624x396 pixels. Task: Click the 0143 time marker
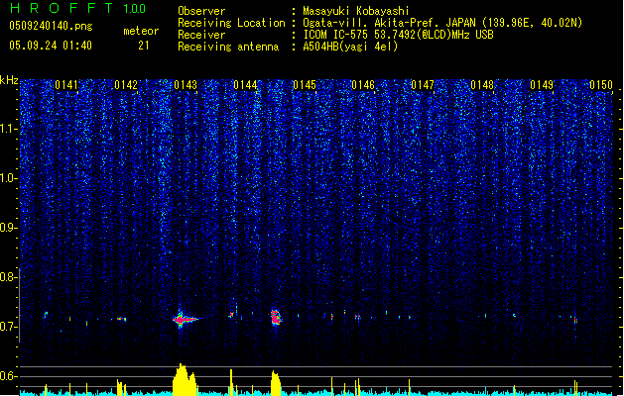186,85
